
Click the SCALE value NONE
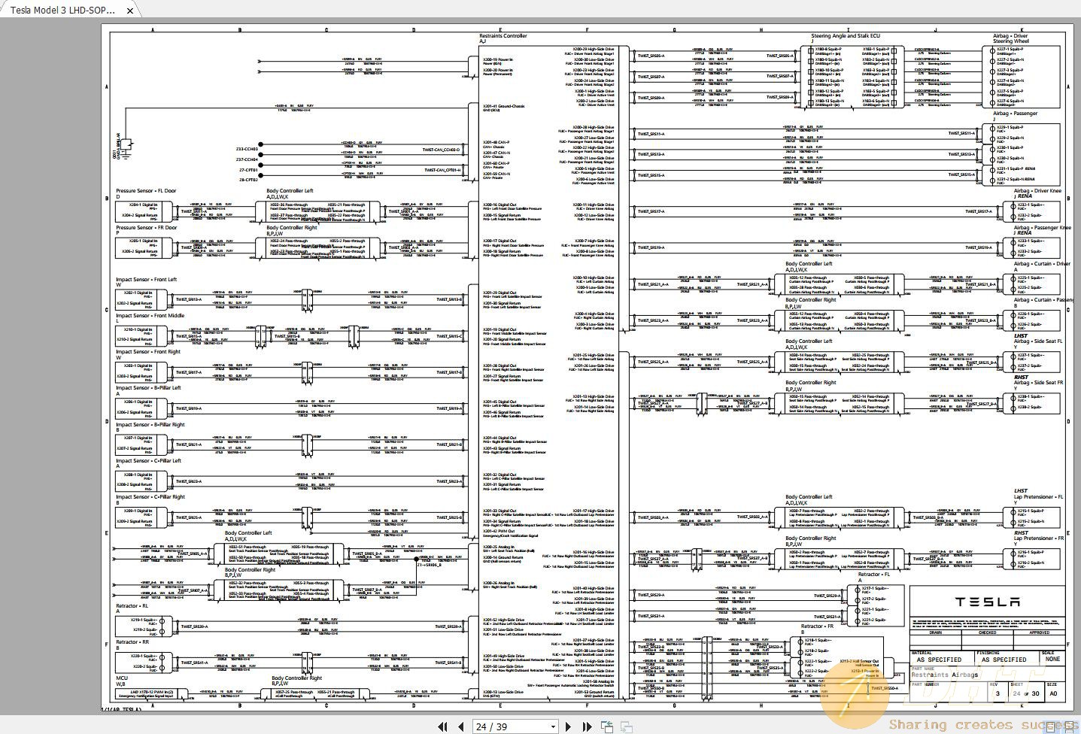1052,659
